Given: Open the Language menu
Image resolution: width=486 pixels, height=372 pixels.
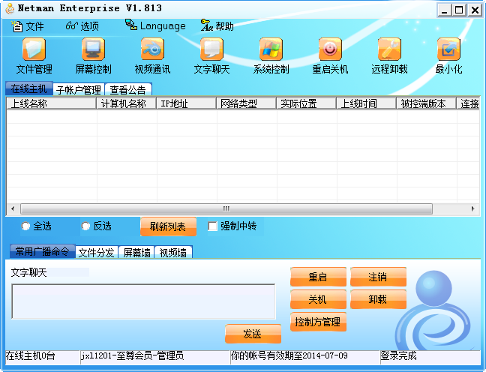Looking at the screenshot, I should (x=155, y=25).
